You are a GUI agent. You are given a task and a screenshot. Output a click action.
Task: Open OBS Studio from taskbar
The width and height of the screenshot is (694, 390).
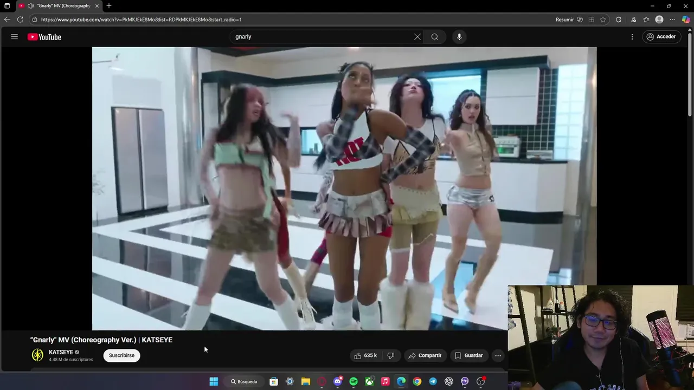click(x=480, y=381)
